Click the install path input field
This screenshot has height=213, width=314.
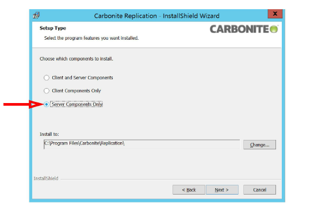coord(141,144)
